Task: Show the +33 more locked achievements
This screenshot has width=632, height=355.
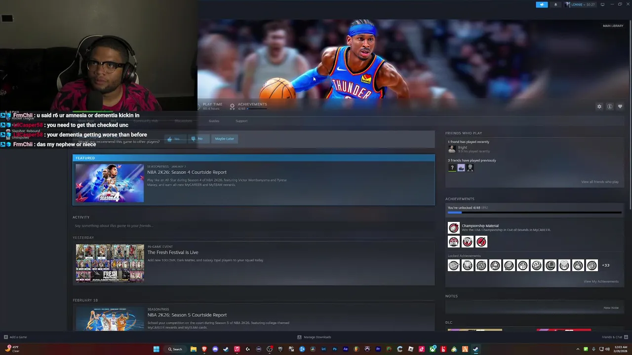Action: click(x=605, y=265)
